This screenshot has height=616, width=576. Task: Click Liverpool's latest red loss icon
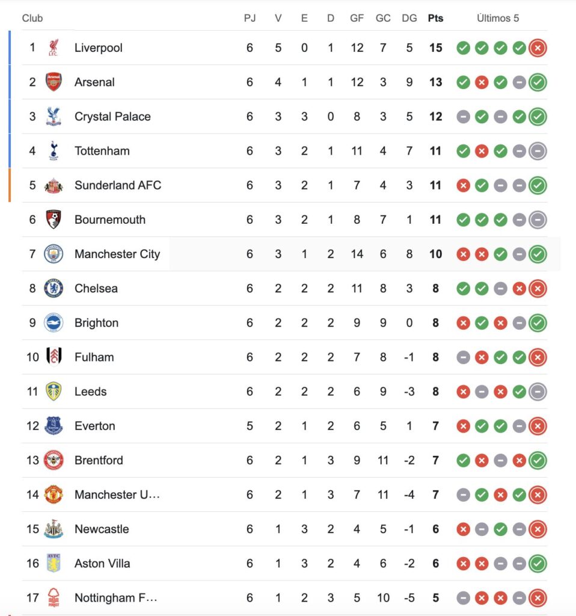click(538, 48)
